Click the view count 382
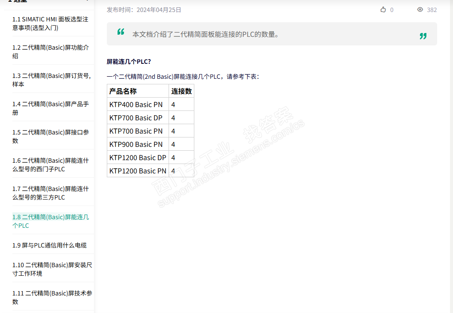 [432, 10]
